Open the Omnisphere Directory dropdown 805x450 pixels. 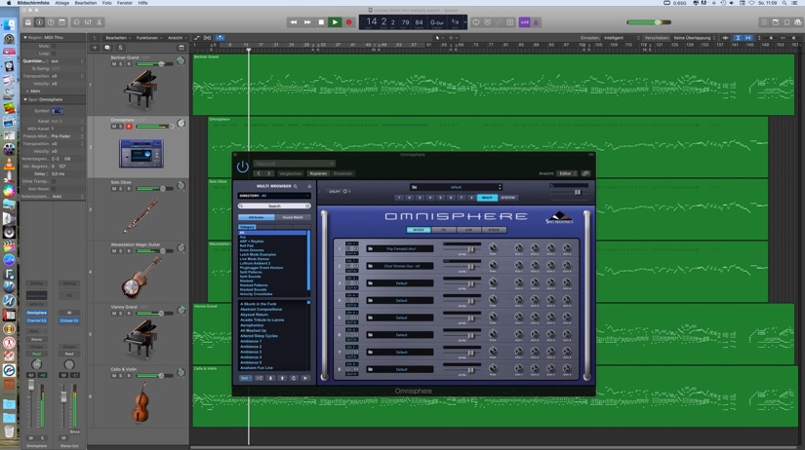274,195
